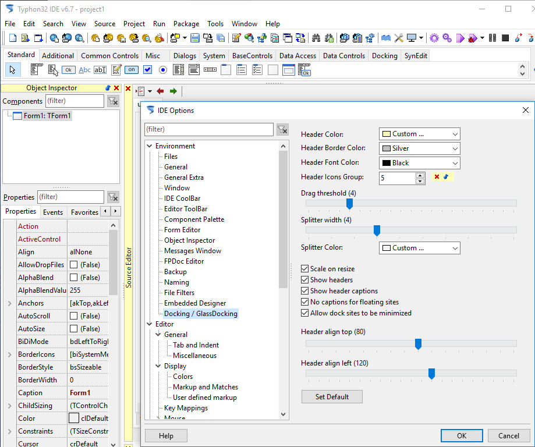Switch to the Common Controls tab
The image size is (535, 447).
(110, 56)
